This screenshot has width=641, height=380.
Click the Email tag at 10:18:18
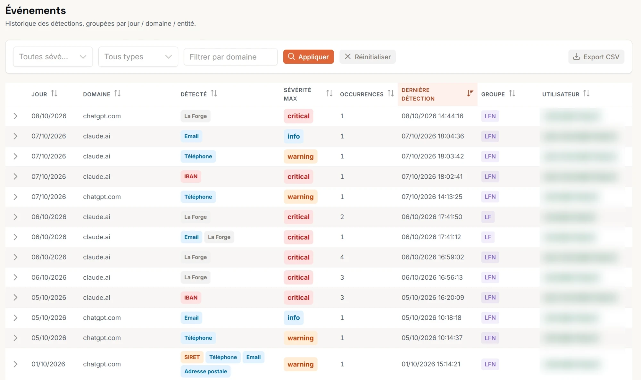pyautogui.click(x=191, y=318)
